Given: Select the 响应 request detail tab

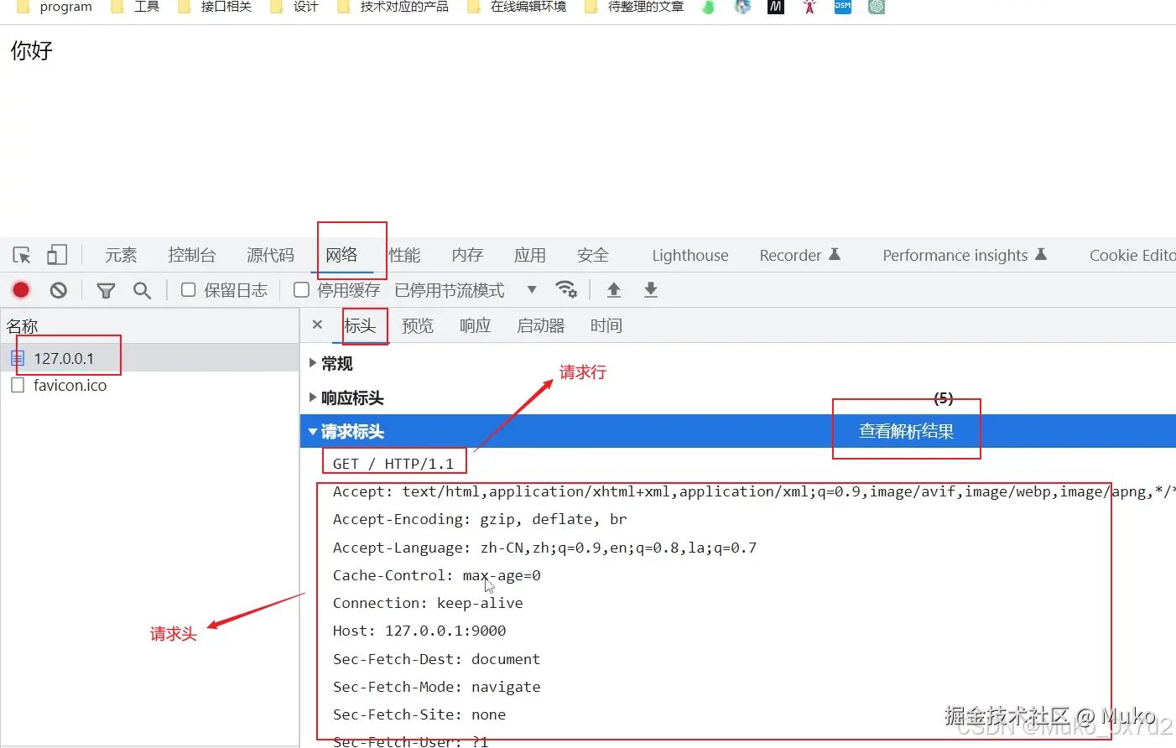Looking at the screenshot, I should (476, 325).
